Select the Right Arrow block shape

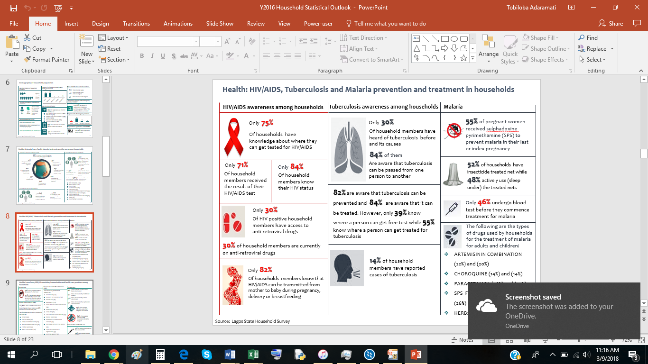(x=444, y=48)
